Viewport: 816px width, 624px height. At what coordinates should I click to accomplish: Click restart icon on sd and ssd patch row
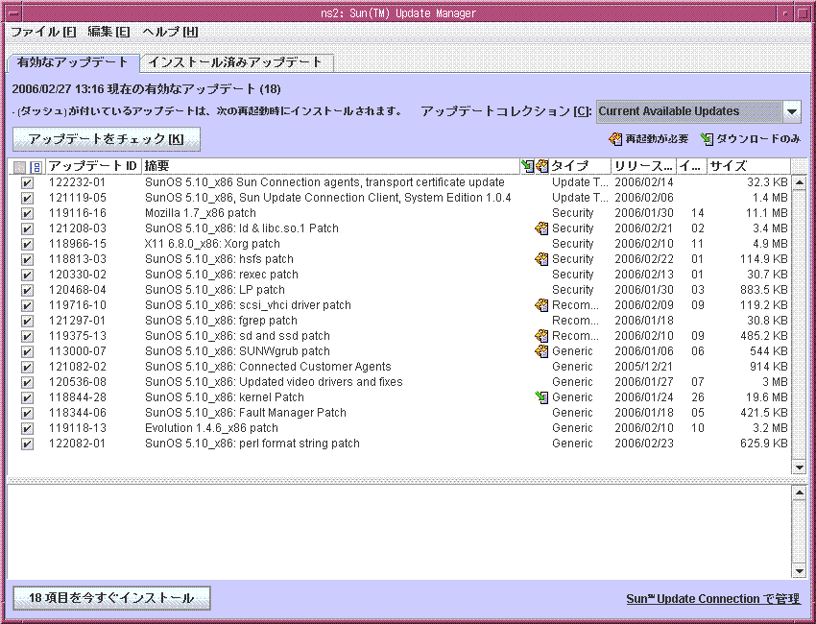pyautogui.click(x=541, y=336)
